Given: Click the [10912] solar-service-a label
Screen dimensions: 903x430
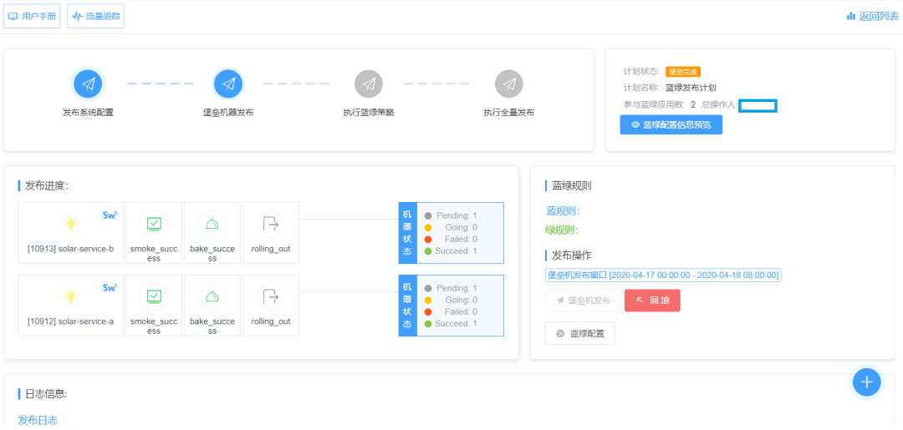Looking at the screenshot, I should [x=70, y=321].
